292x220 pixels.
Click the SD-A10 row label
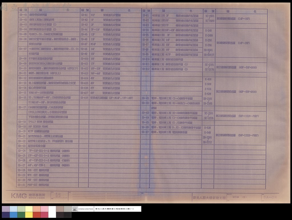[84, 59]
